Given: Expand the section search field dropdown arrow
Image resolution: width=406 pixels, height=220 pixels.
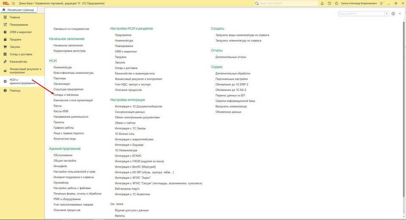Looking at the screenshot, I should pos(386,14).
